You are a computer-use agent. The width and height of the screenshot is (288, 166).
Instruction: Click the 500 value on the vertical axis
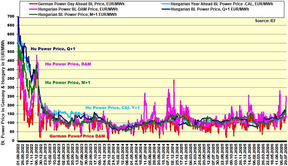click(x=11, y=52)
